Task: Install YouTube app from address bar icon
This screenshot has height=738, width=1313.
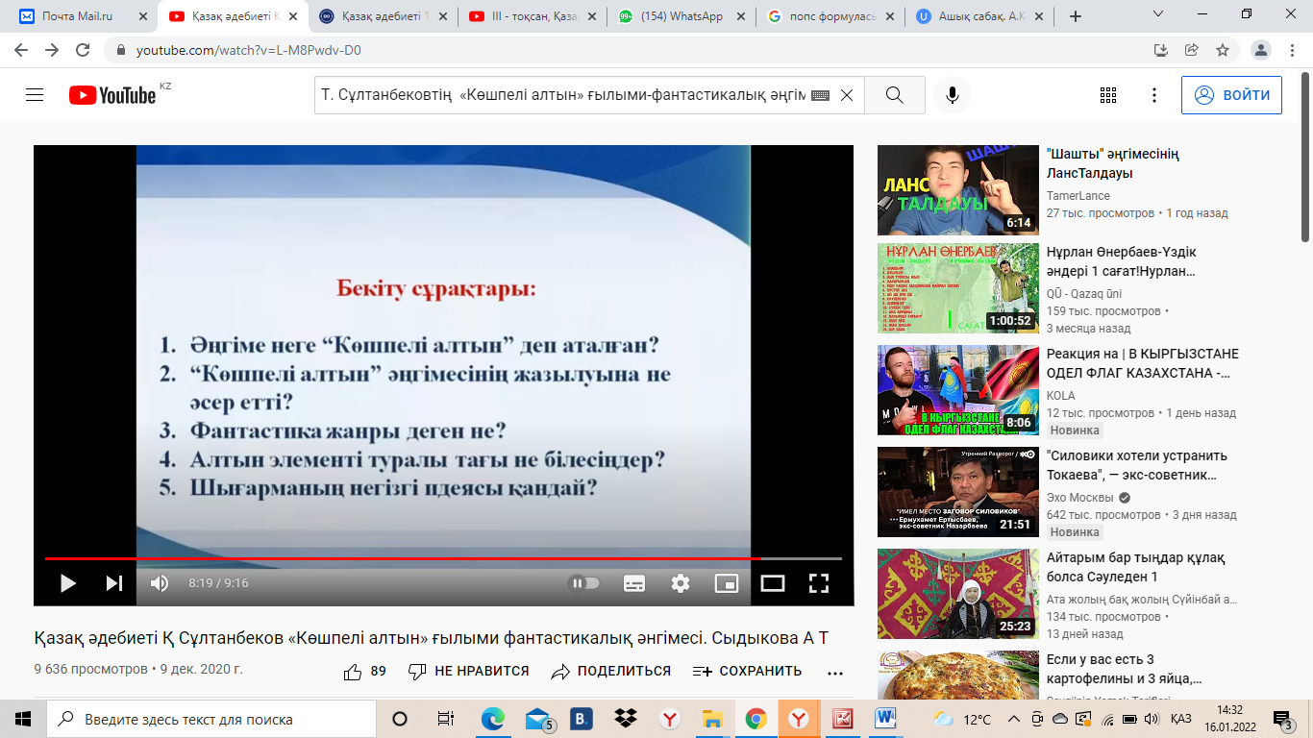Action: pos(1160,50)
